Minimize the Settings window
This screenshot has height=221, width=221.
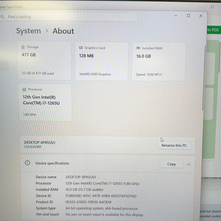click(x=176, y=15)
